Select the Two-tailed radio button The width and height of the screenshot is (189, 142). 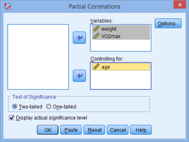tap(15, 106)
